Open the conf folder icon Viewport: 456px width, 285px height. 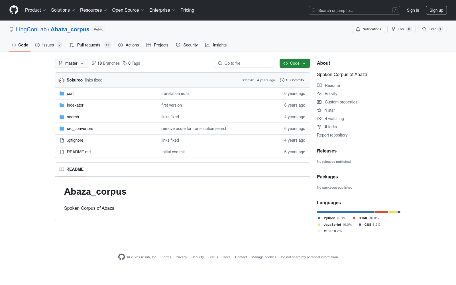[x=62, y=93]
